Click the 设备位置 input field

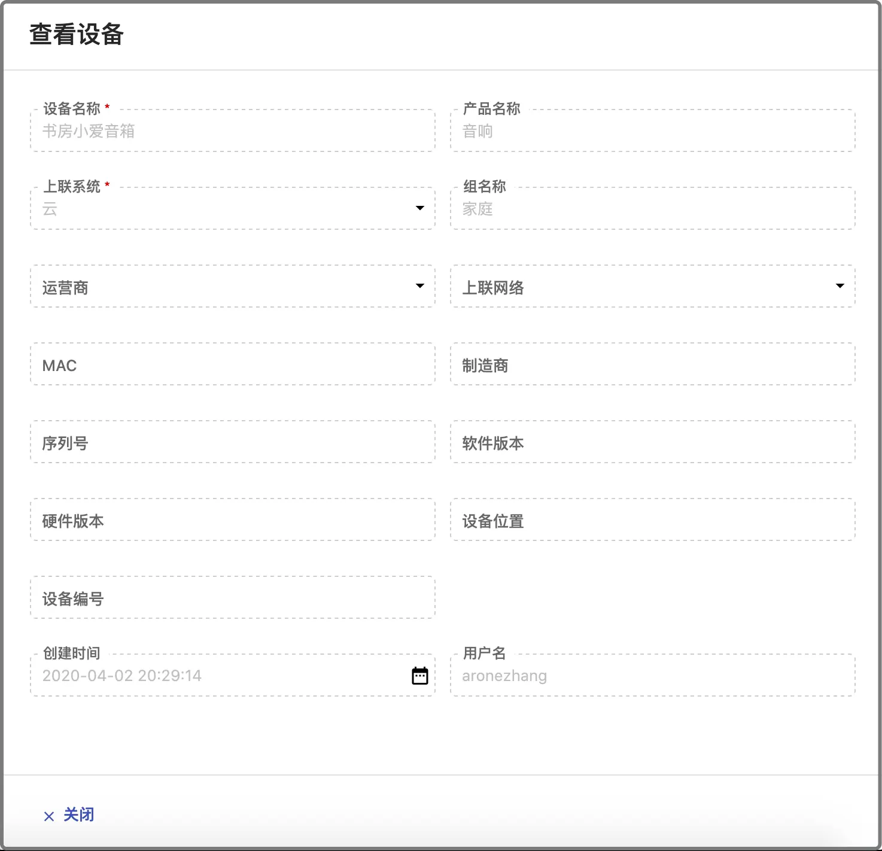[x=653, y=520]
